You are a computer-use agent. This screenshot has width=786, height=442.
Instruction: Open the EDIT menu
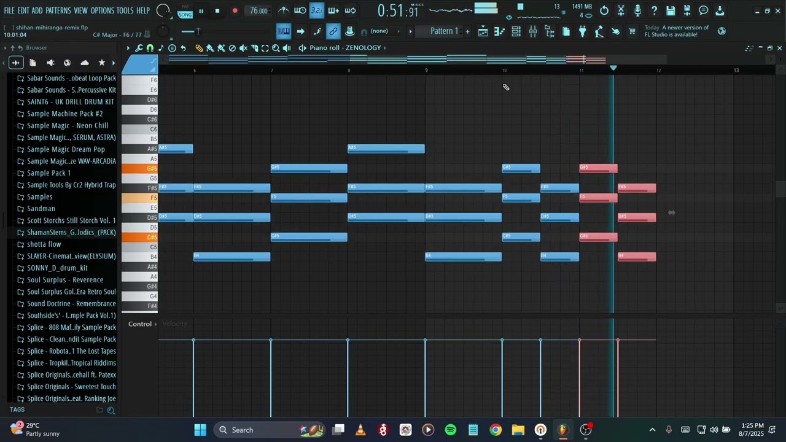(23, 10)
